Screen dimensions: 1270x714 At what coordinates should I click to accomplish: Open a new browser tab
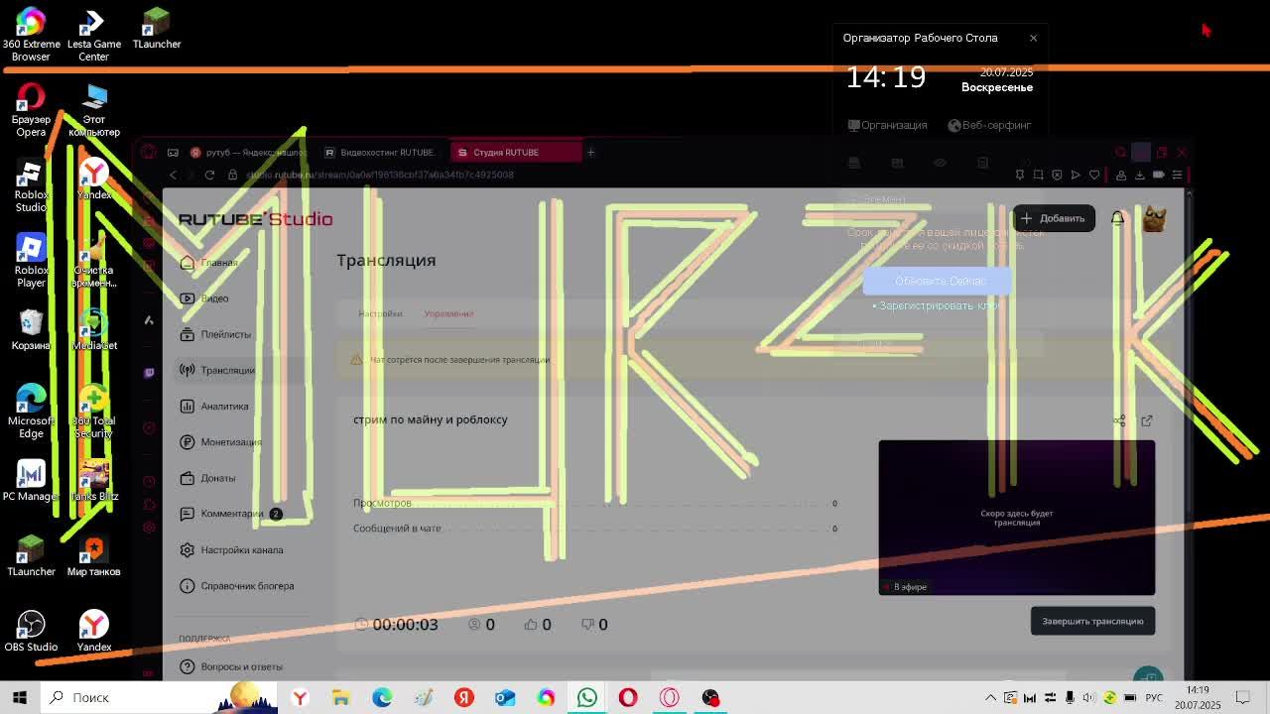pyautogui.click(x=590, y=152)
